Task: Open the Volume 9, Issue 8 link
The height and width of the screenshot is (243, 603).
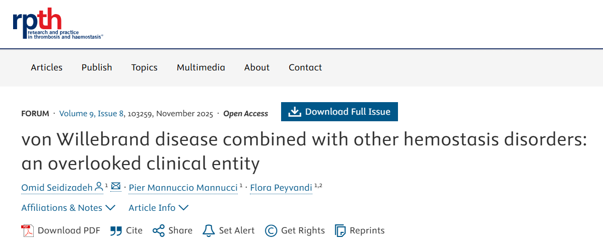Action: coord(92,113)
